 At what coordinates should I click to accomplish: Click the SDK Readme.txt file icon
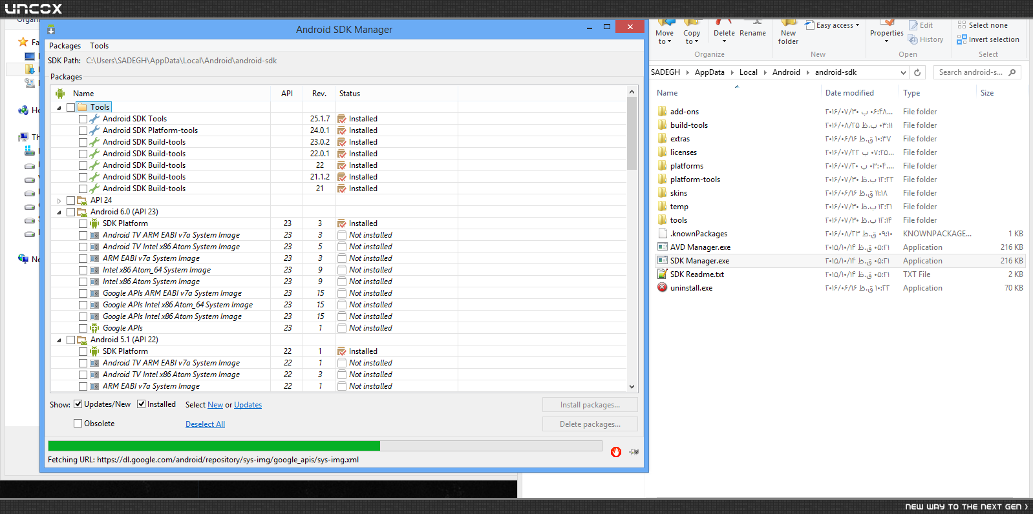662,274
